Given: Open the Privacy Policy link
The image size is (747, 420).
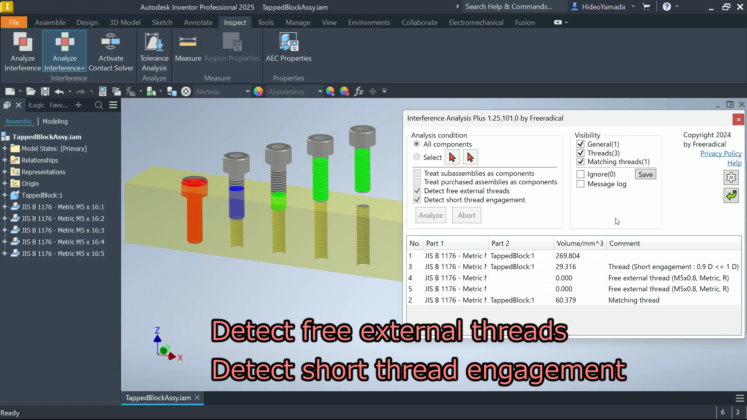Looking at the screenshot, I should point(721,154).
